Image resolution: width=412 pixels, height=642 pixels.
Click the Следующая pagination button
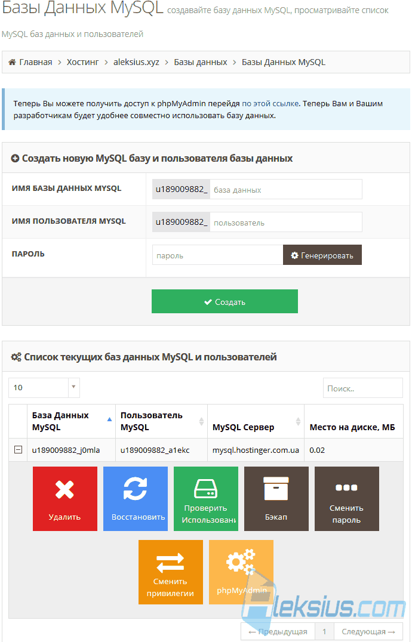(368, 631)
